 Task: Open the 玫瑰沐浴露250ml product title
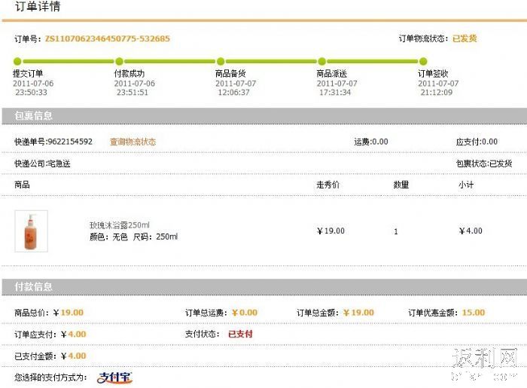[x=119, y=225]
